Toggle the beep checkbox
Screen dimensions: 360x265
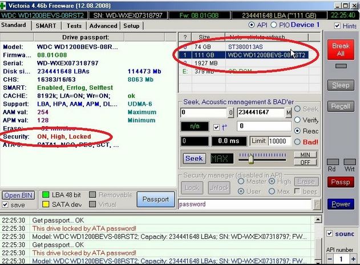[x=297, y=191]
